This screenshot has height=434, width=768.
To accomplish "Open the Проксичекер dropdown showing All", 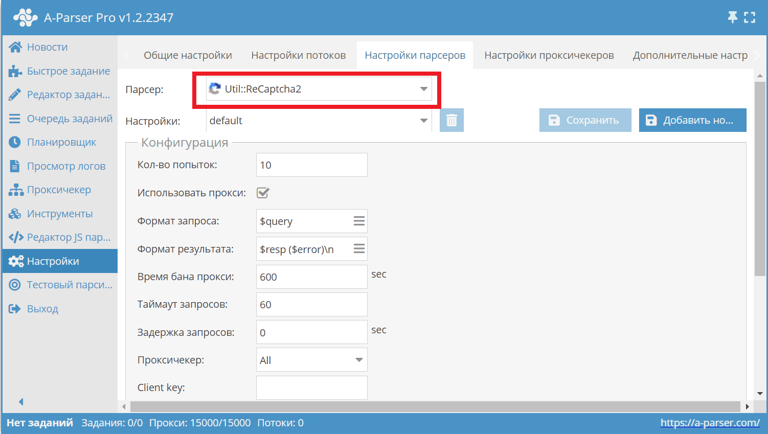I will click(x=312, y=360).
